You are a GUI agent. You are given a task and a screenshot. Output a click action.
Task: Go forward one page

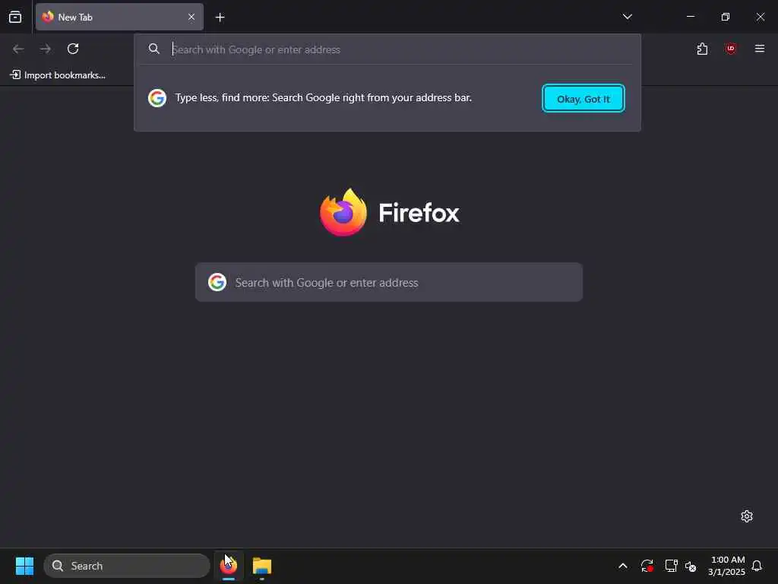[x=46, y=49]
